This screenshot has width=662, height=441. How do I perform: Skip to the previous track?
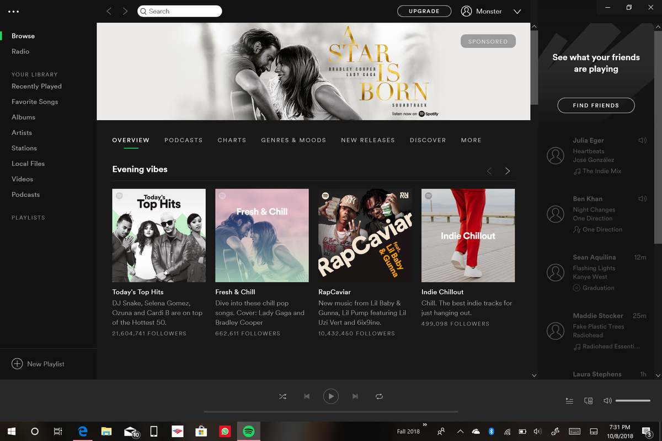coord(307,396)
